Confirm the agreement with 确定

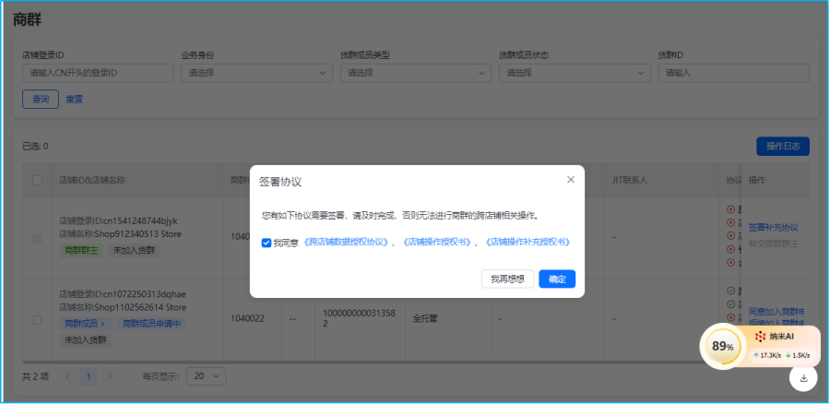tap(557, 279)
